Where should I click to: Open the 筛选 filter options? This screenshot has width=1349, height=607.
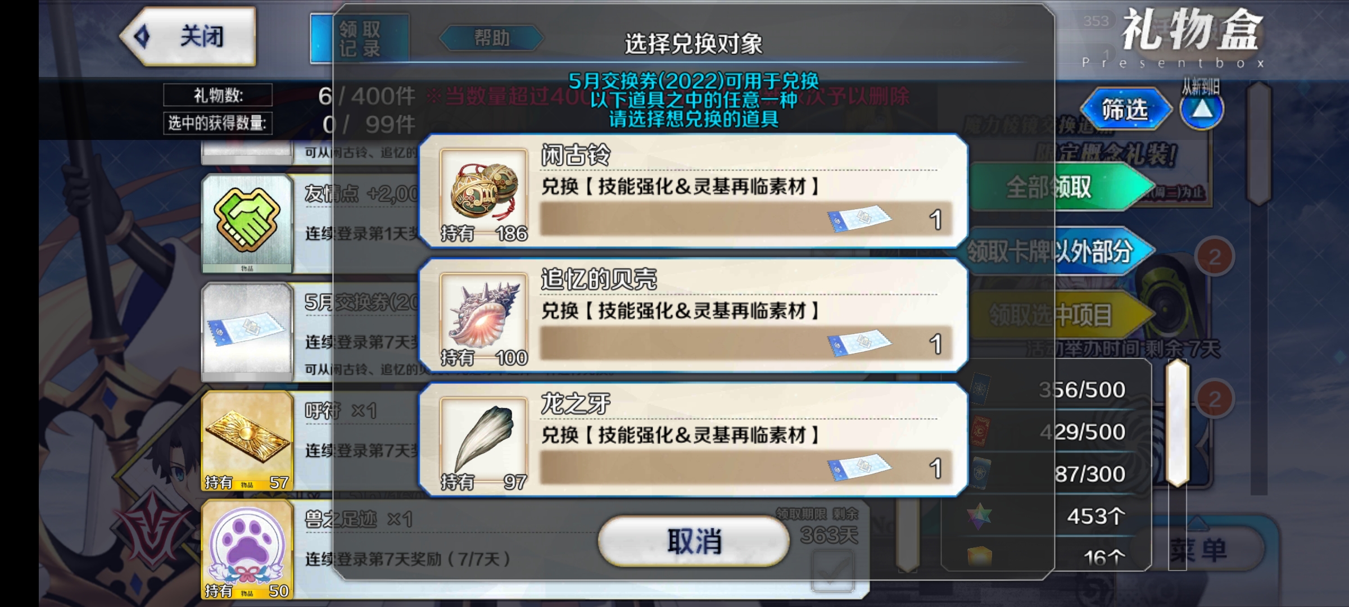coord(1125,110)
